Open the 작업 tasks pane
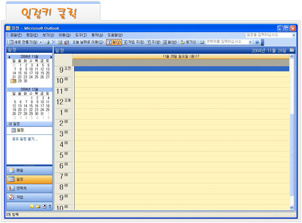The width and height of the screenshot is (302, 223). tap(30, 197)
